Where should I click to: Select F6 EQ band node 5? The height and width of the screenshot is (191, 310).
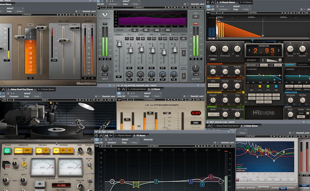[x=191, y=181]
